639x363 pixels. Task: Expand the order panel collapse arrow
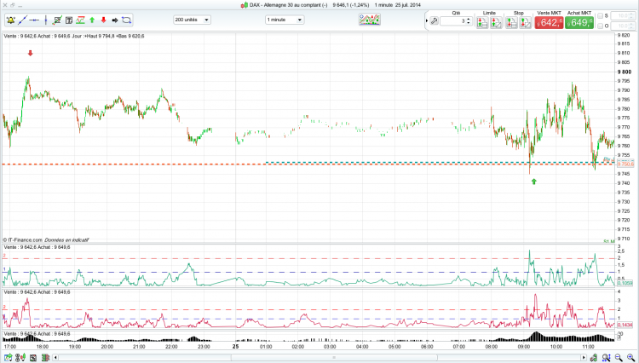(427, 20)
